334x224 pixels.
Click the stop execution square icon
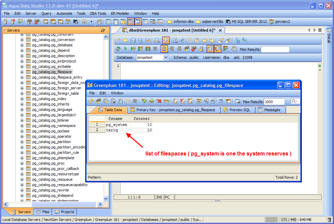pyautogui.click(x=155, y=49)
